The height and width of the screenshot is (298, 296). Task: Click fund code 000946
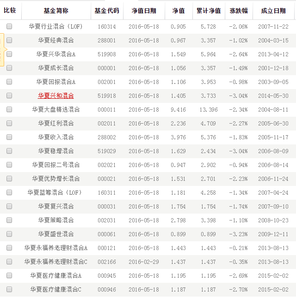(107, 290)
